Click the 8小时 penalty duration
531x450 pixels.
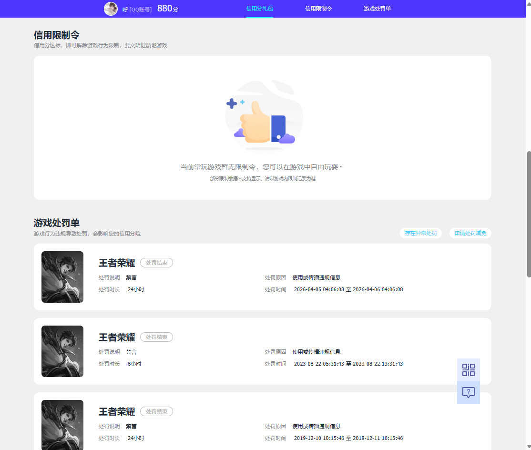click(x=134, y=364)
